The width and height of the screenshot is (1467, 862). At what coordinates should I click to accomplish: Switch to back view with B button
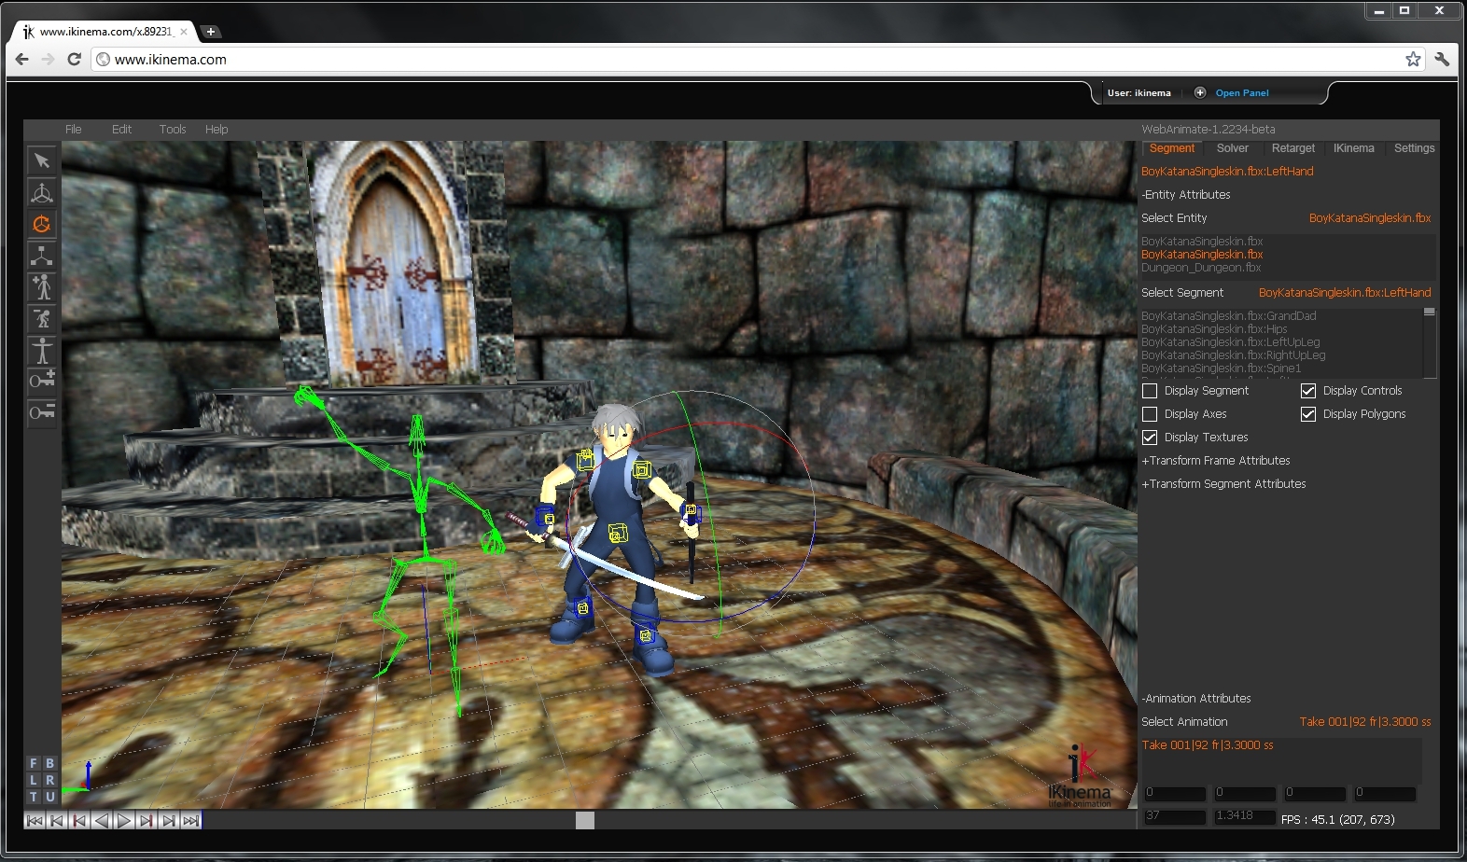(x=50, y=763)
